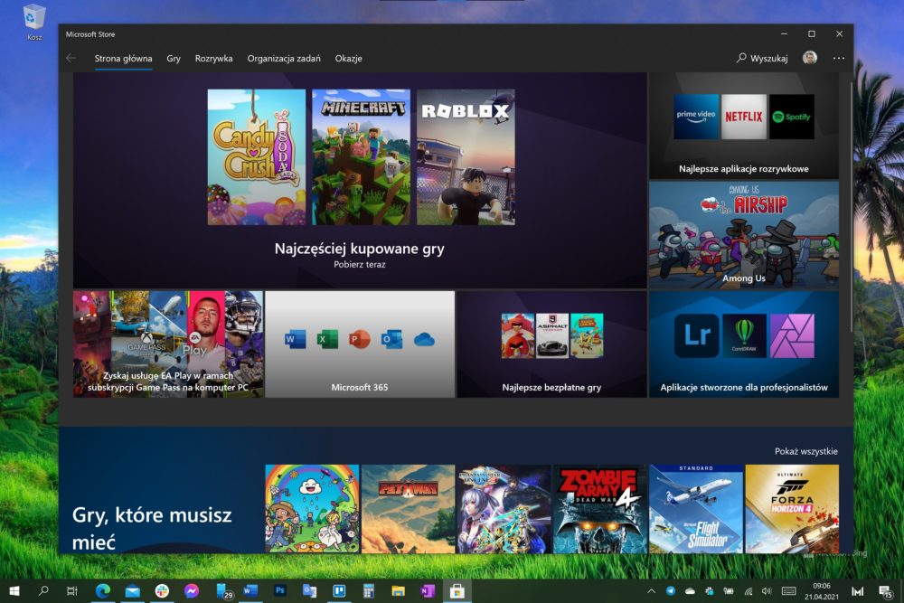904x603 pixels.
Task: Open File Explorer from the taskbar
Action: pos(398,591)
